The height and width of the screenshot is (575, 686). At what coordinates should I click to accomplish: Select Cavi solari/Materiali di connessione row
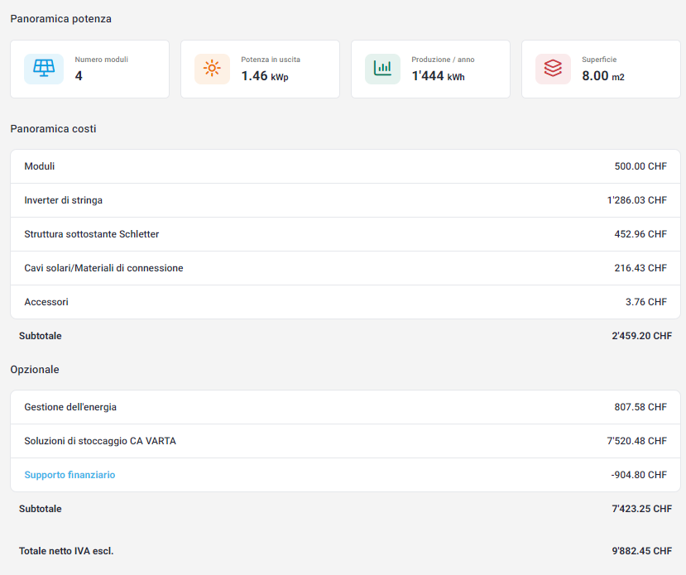[345, 268]
